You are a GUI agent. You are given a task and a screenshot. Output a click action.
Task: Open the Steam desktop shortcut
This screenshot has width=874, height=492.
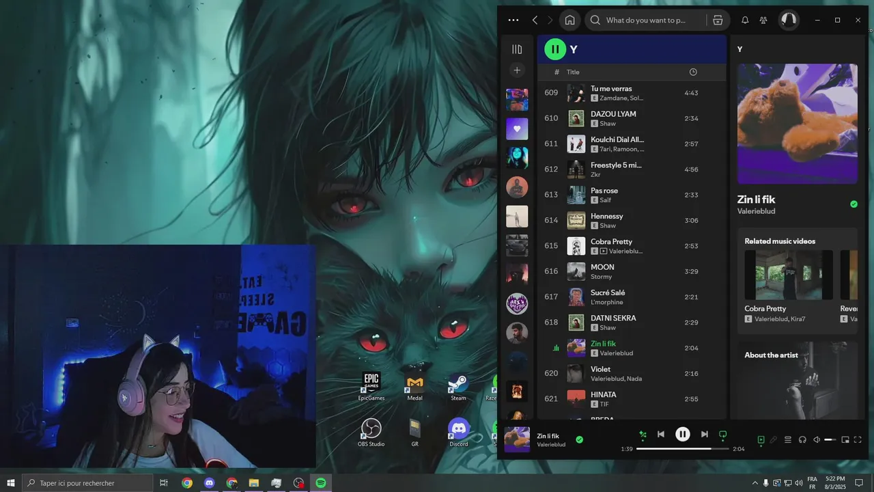pyautogui.click(x=458, y=386)
